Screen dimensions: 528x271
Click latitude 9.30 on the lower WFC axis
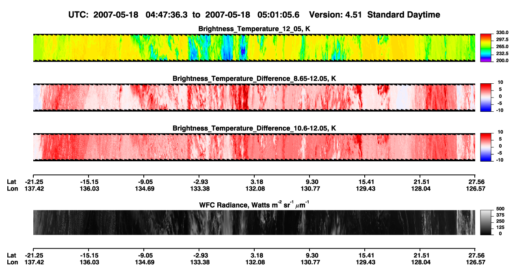click(311, 256)
